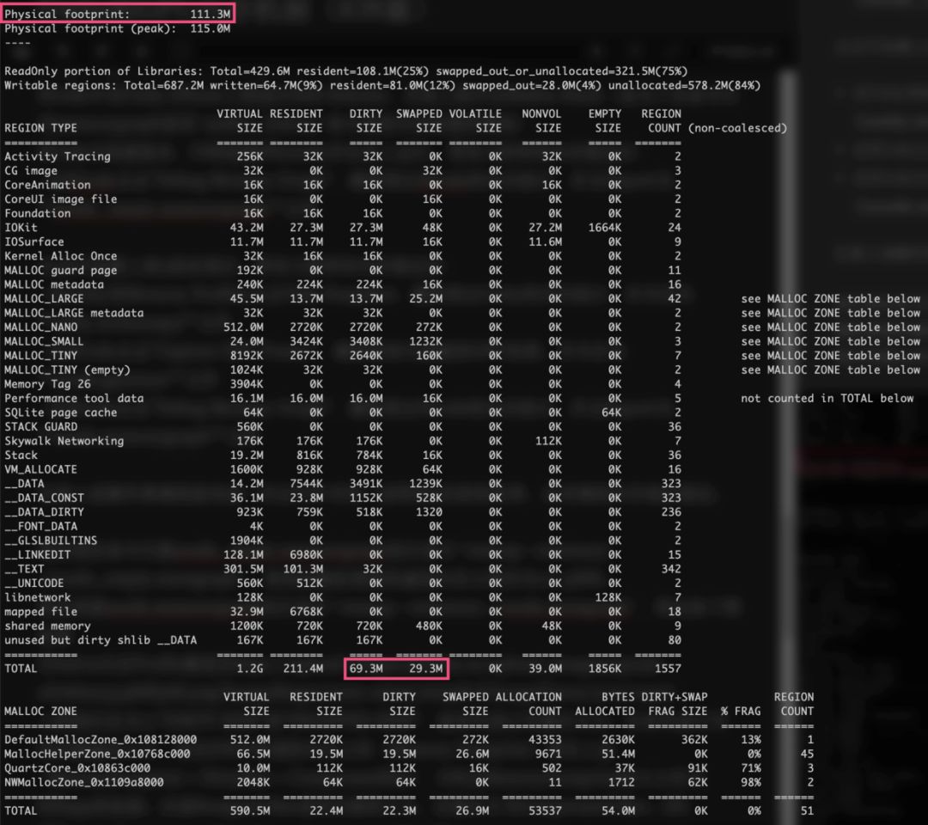The image size is (928, 825).
Task: Select the "IOSurface" row label
Action: [34, 241]
